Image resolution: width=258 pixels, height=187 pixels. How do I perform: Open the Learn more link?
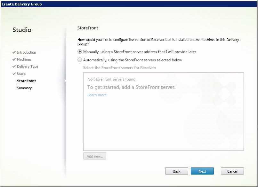pos(97,95)
